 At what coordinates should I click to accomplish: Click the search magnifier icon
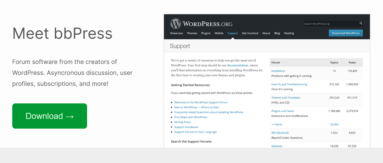361,23
